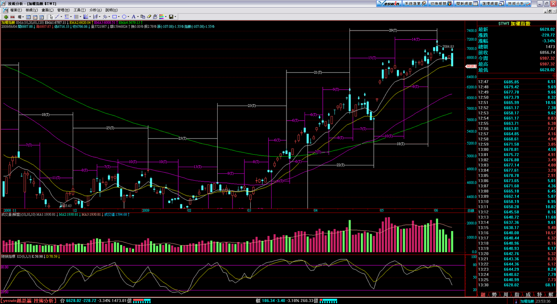The height and width of the screenshot is (304, 557).
Task: Click 選擇視窗 button
Action: coord(493,3)
